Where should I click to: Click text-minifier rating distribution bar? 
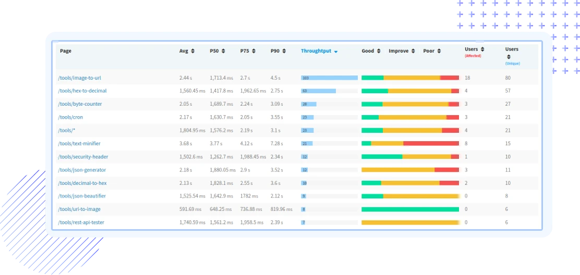(x=410, y=143)
